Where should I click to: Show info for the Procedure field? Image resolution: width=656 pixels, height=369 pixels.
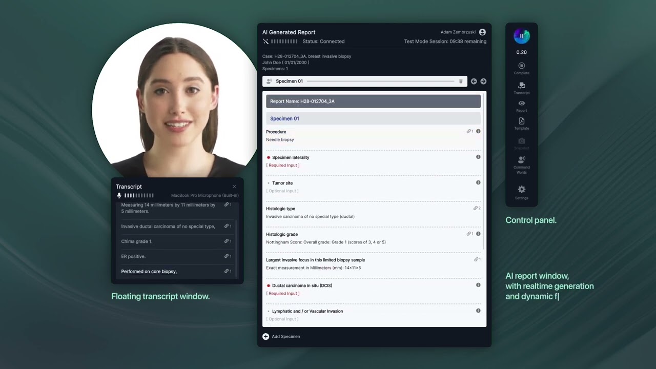[478, 131]
